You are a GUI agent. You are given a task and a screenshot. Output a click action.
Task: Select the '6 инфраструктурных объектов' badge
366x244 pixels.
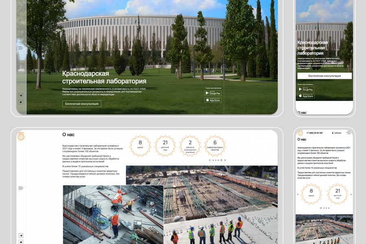pos(215,146)
